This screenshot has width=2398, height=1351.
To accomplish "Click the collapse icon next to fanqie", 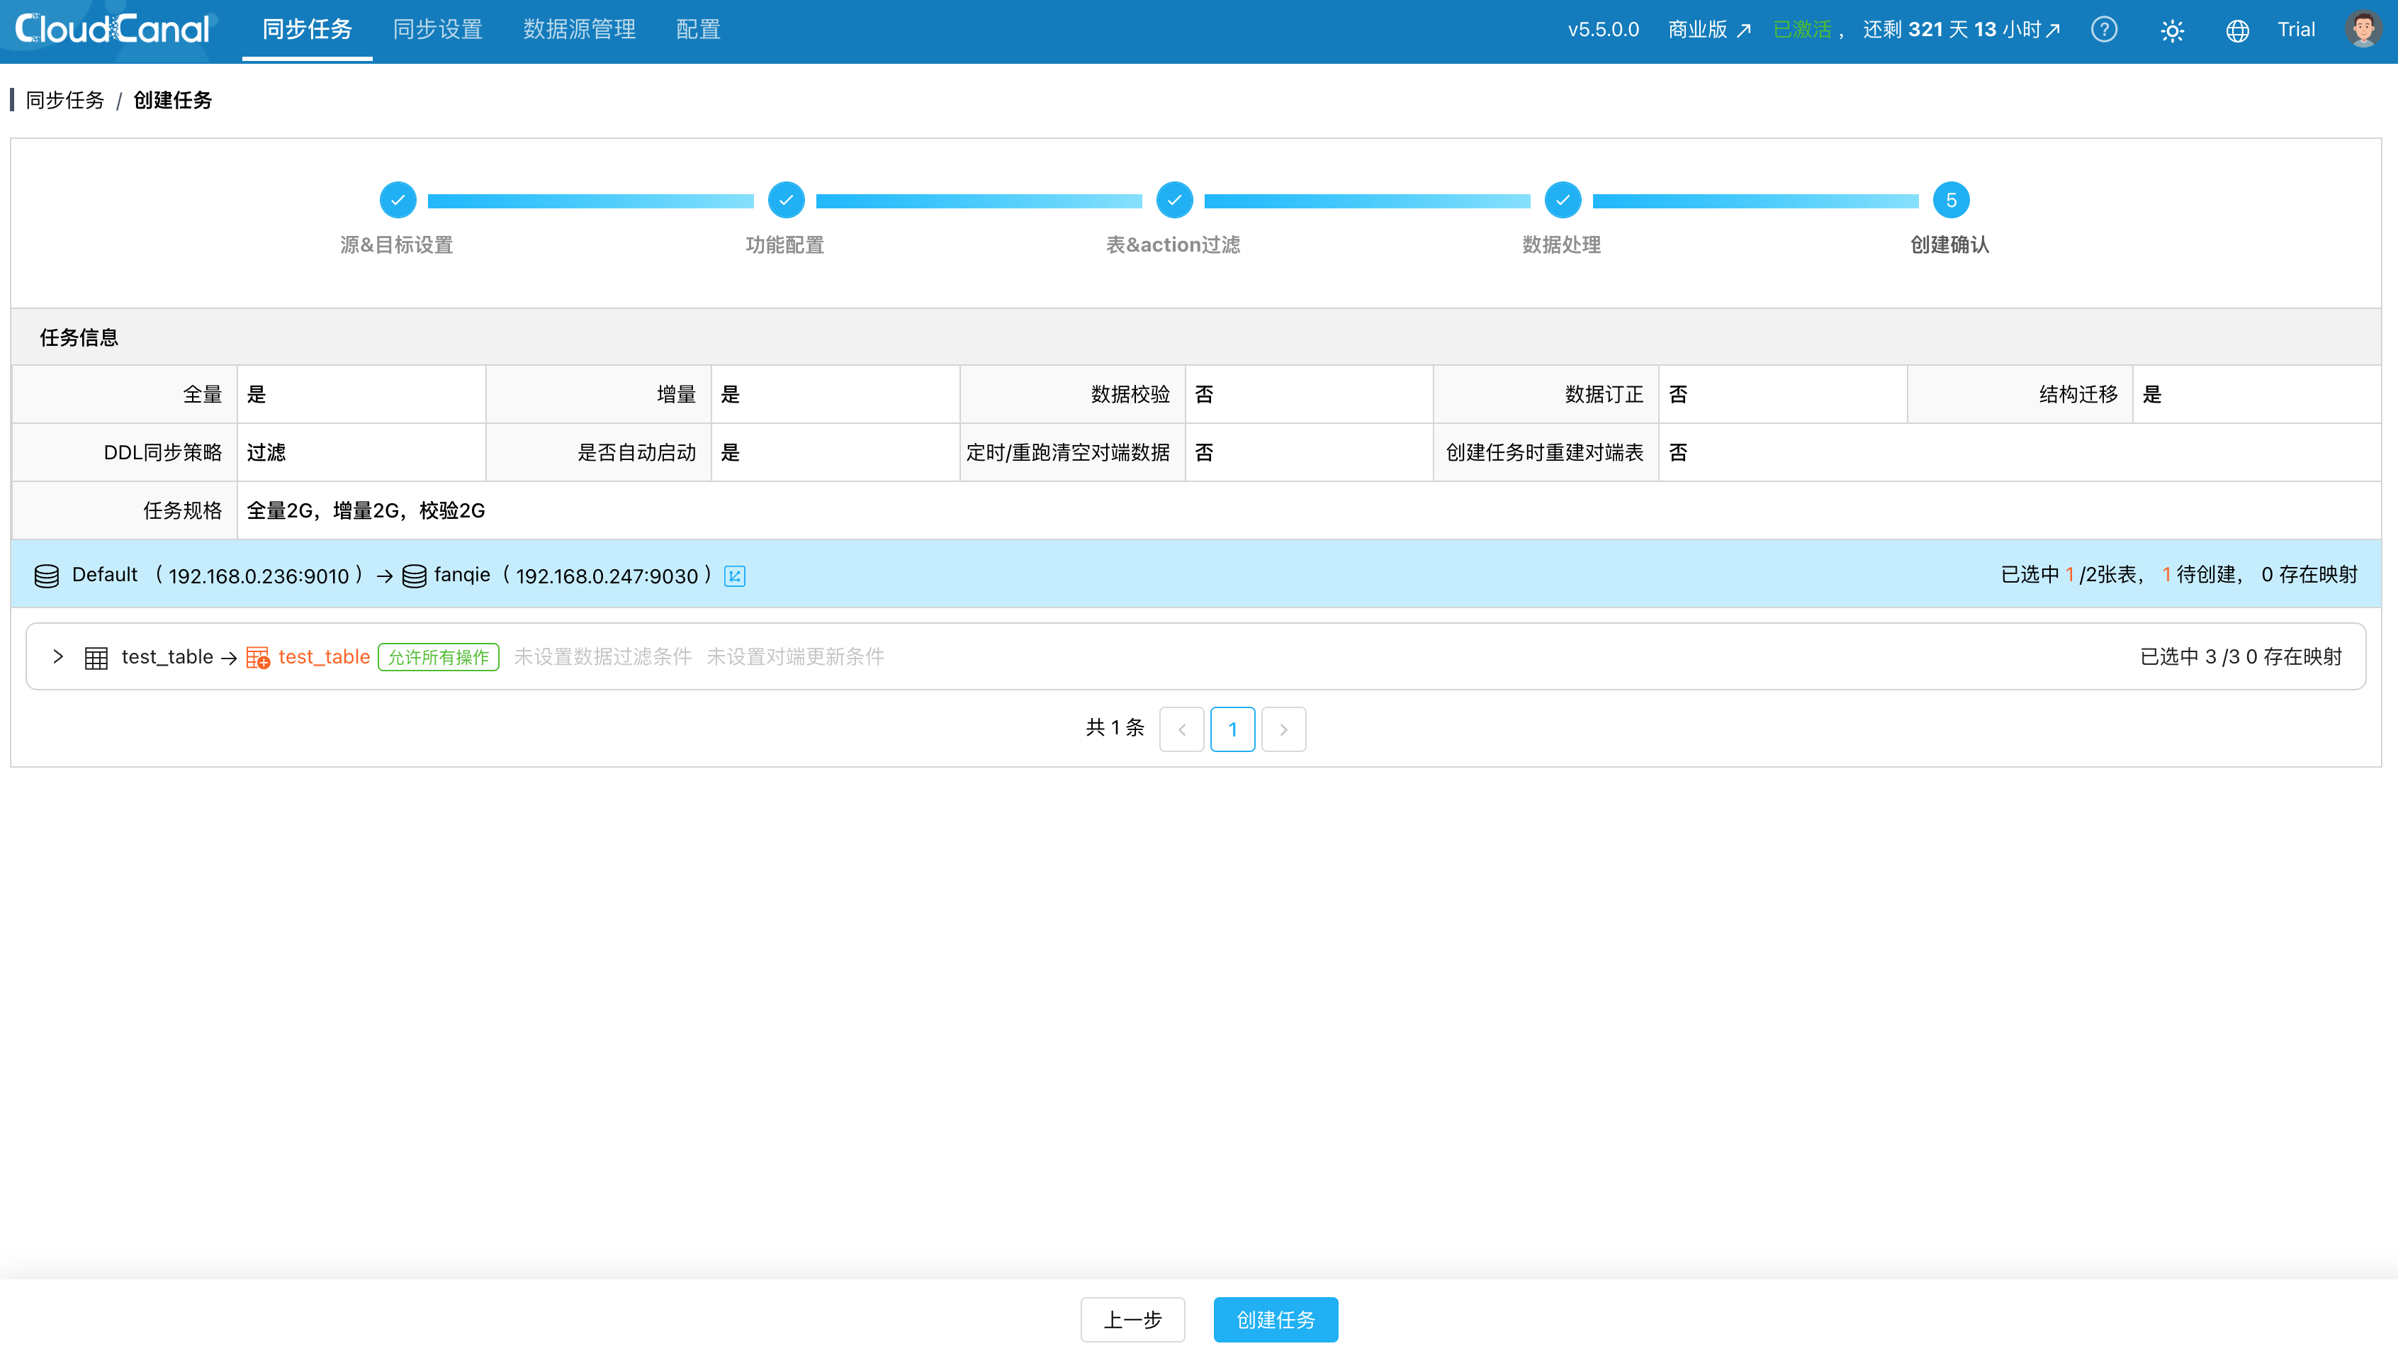I will (734, 576).
